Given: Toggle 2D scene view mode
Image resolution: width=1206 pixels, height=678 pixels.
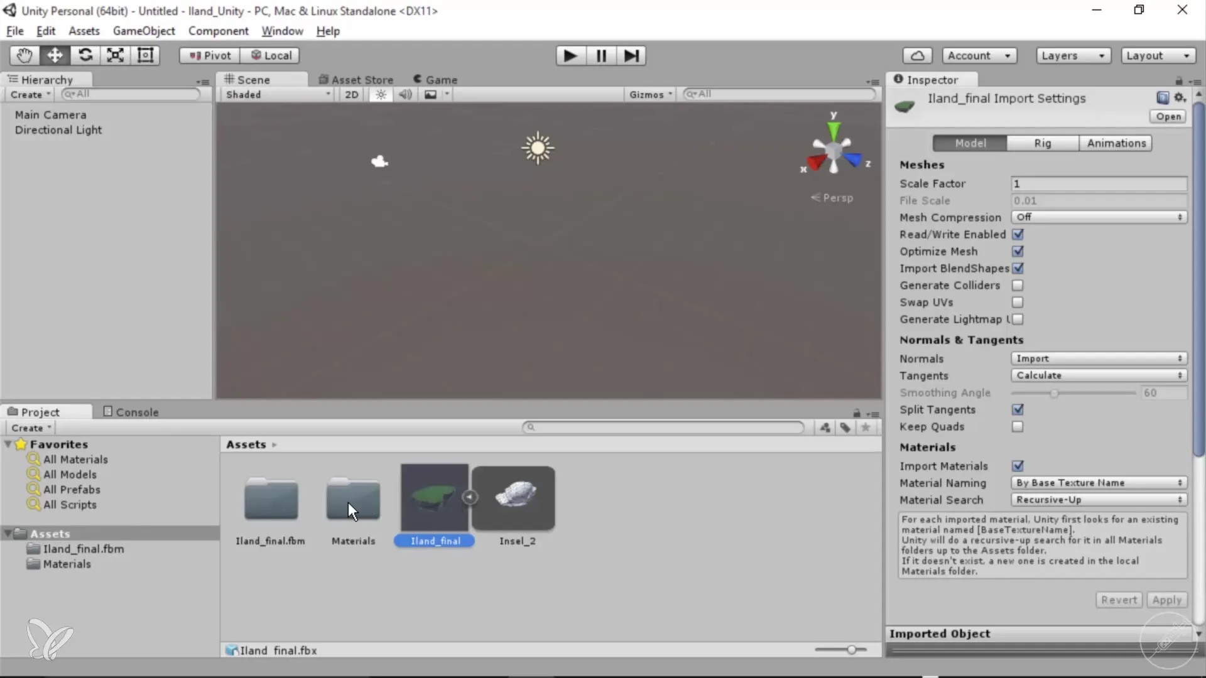Looking at the screenshot, I should click(352, 94).
